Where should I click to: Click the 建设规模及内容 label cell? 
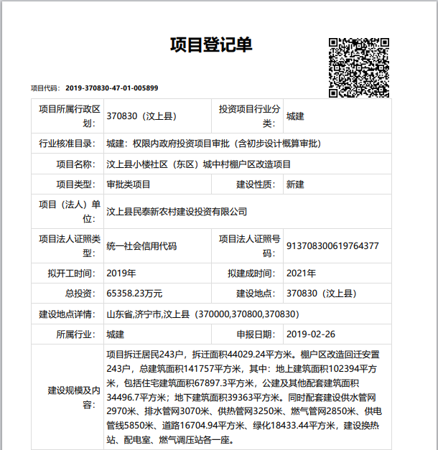[67, 397]
